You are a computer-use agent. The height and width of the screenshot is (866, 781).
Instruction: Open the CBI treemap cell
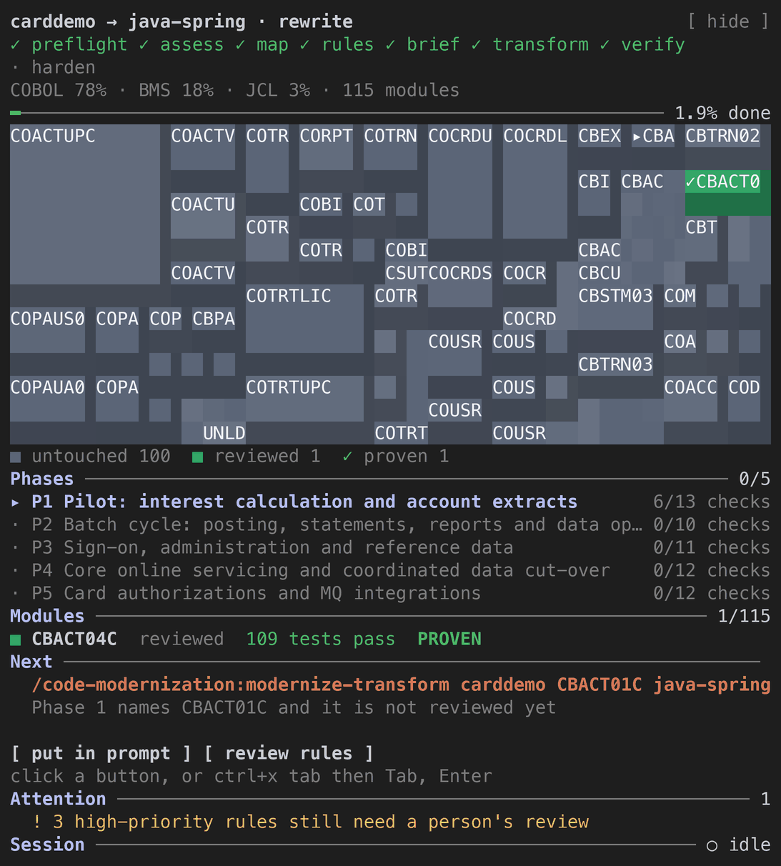click(594, 193)
